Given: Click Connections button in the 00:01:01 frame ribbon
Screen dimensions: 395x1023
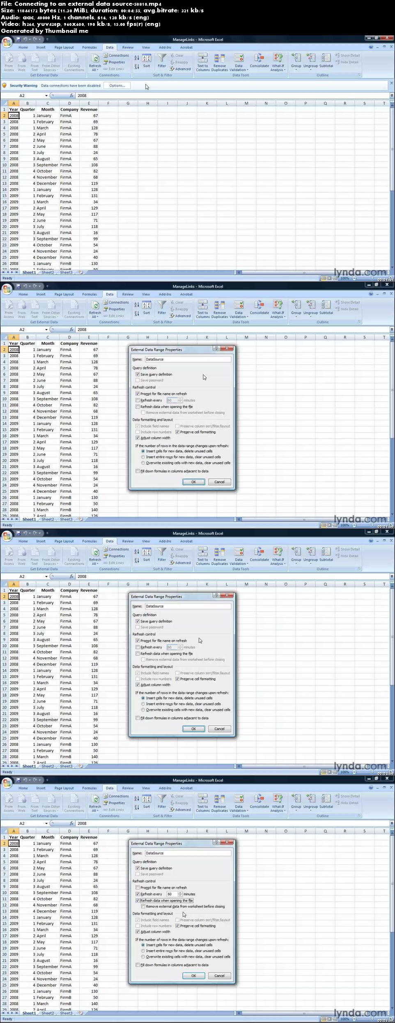Looking at the screenshot, I should pyautogui.click(x=116, y=55).
